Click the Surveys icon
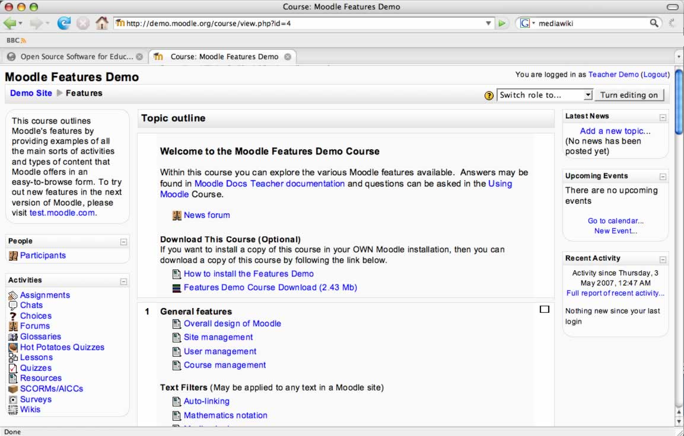 pos(13,399)
